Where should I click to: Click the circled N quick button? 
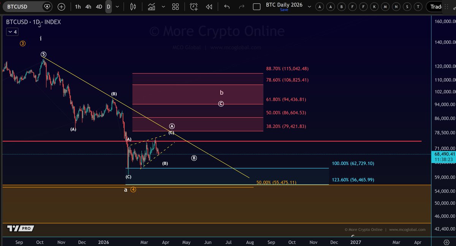397,7
